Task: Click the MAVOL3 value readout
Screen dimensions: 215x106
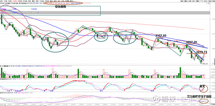Action: (x=36, y=66)
